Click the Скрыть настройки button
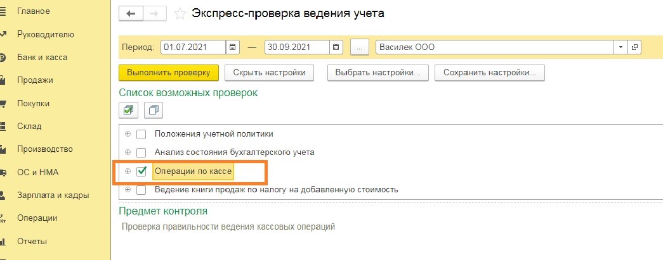This screenshot has height=260, width=663. pyautogui.click(x=270, y=73)
